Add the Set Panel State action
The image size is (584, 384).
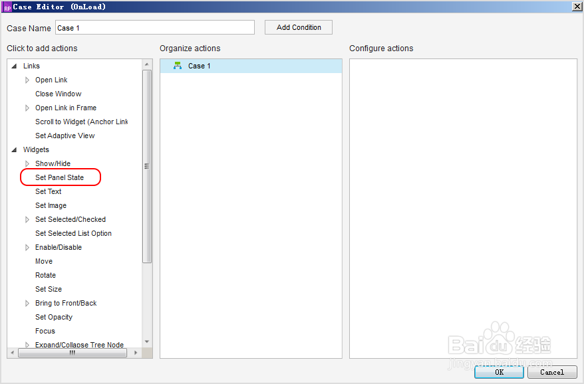point(60,177)
